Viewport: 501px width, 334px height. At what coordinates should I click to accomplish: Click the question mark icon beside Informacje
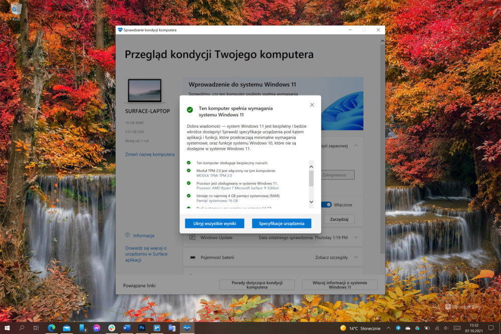[x=127, y=235]
